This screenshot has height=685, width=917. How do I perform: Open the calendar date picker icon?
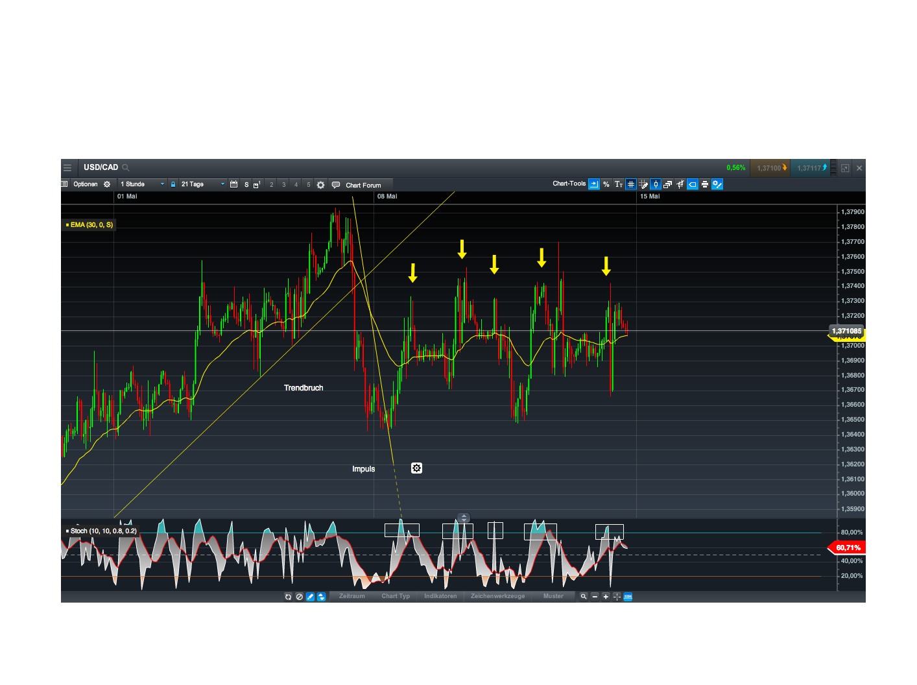(x=233, y=184)
